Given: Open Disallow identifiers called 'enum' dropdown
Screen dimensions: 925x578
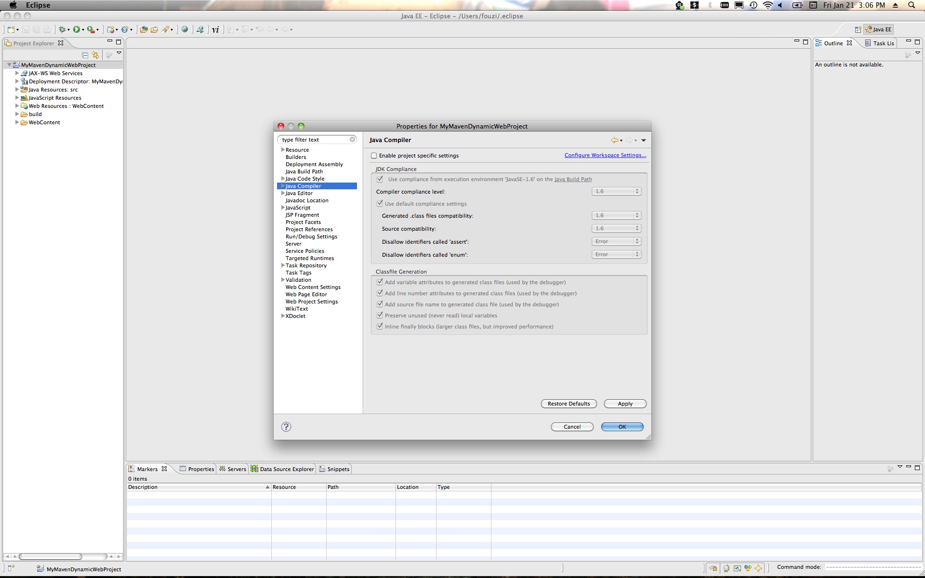Looking at the screenshot, I should point(616,254).
